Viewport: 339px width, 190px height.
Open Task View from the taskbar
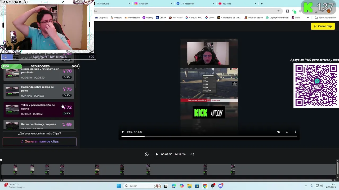tap(166, 186)
